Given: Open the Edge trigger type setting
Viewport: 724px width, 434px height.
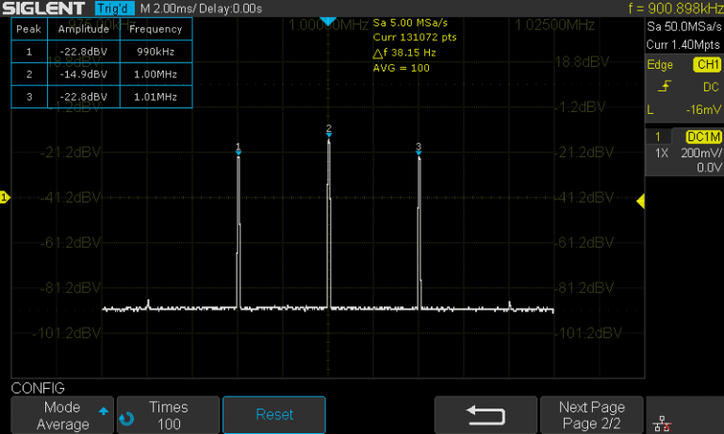Looking at the screenshot, I should (660, 64).
